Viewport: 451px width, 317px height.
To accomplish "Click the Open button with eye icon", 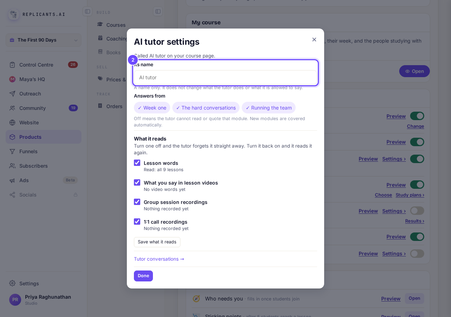I will [x=414, y=71].
